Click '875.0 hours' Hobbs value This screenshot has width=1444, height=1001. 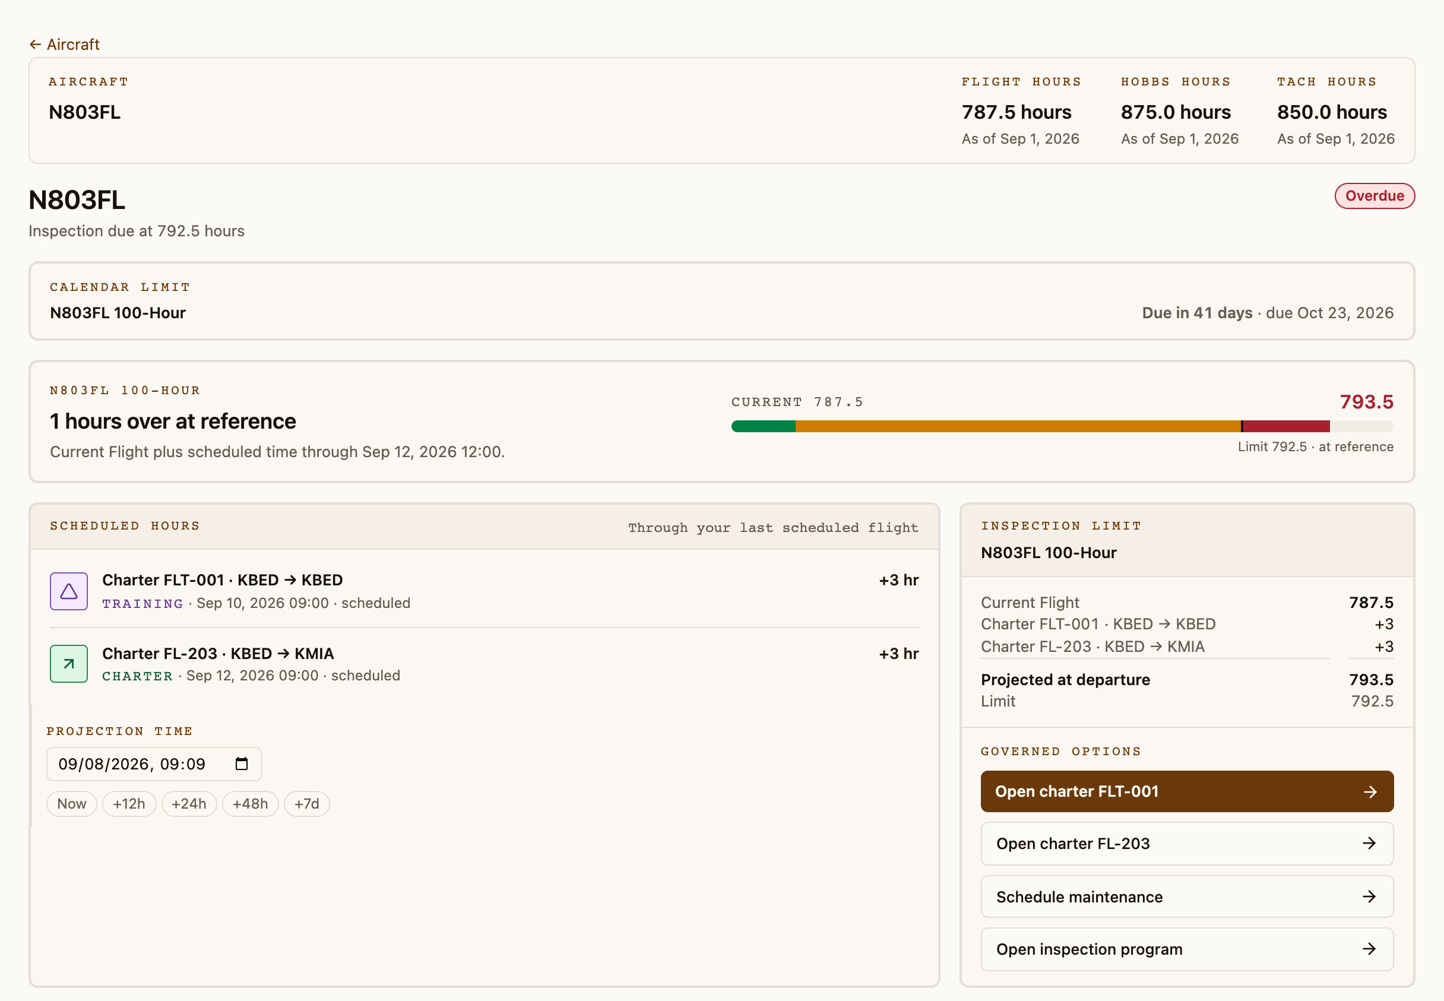[x=1176, y=112]
